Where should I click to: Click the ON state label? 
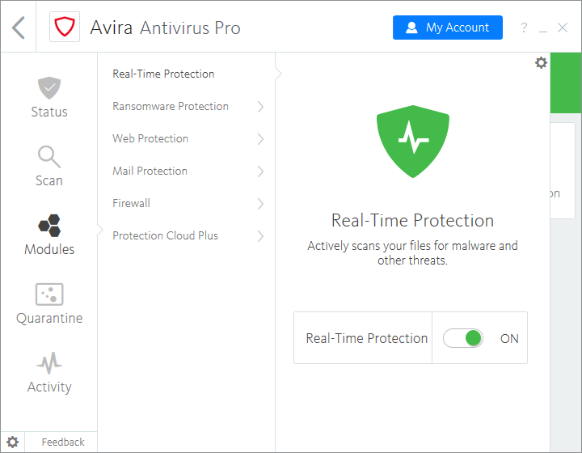(509, 338)
